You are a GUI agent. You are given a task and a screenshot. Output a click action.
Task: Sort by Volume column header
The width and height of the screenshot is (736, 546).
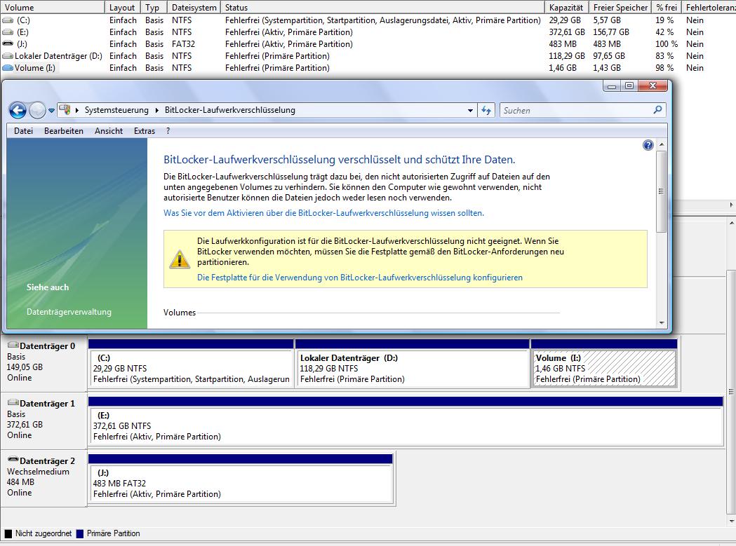(x=52, y=8)
